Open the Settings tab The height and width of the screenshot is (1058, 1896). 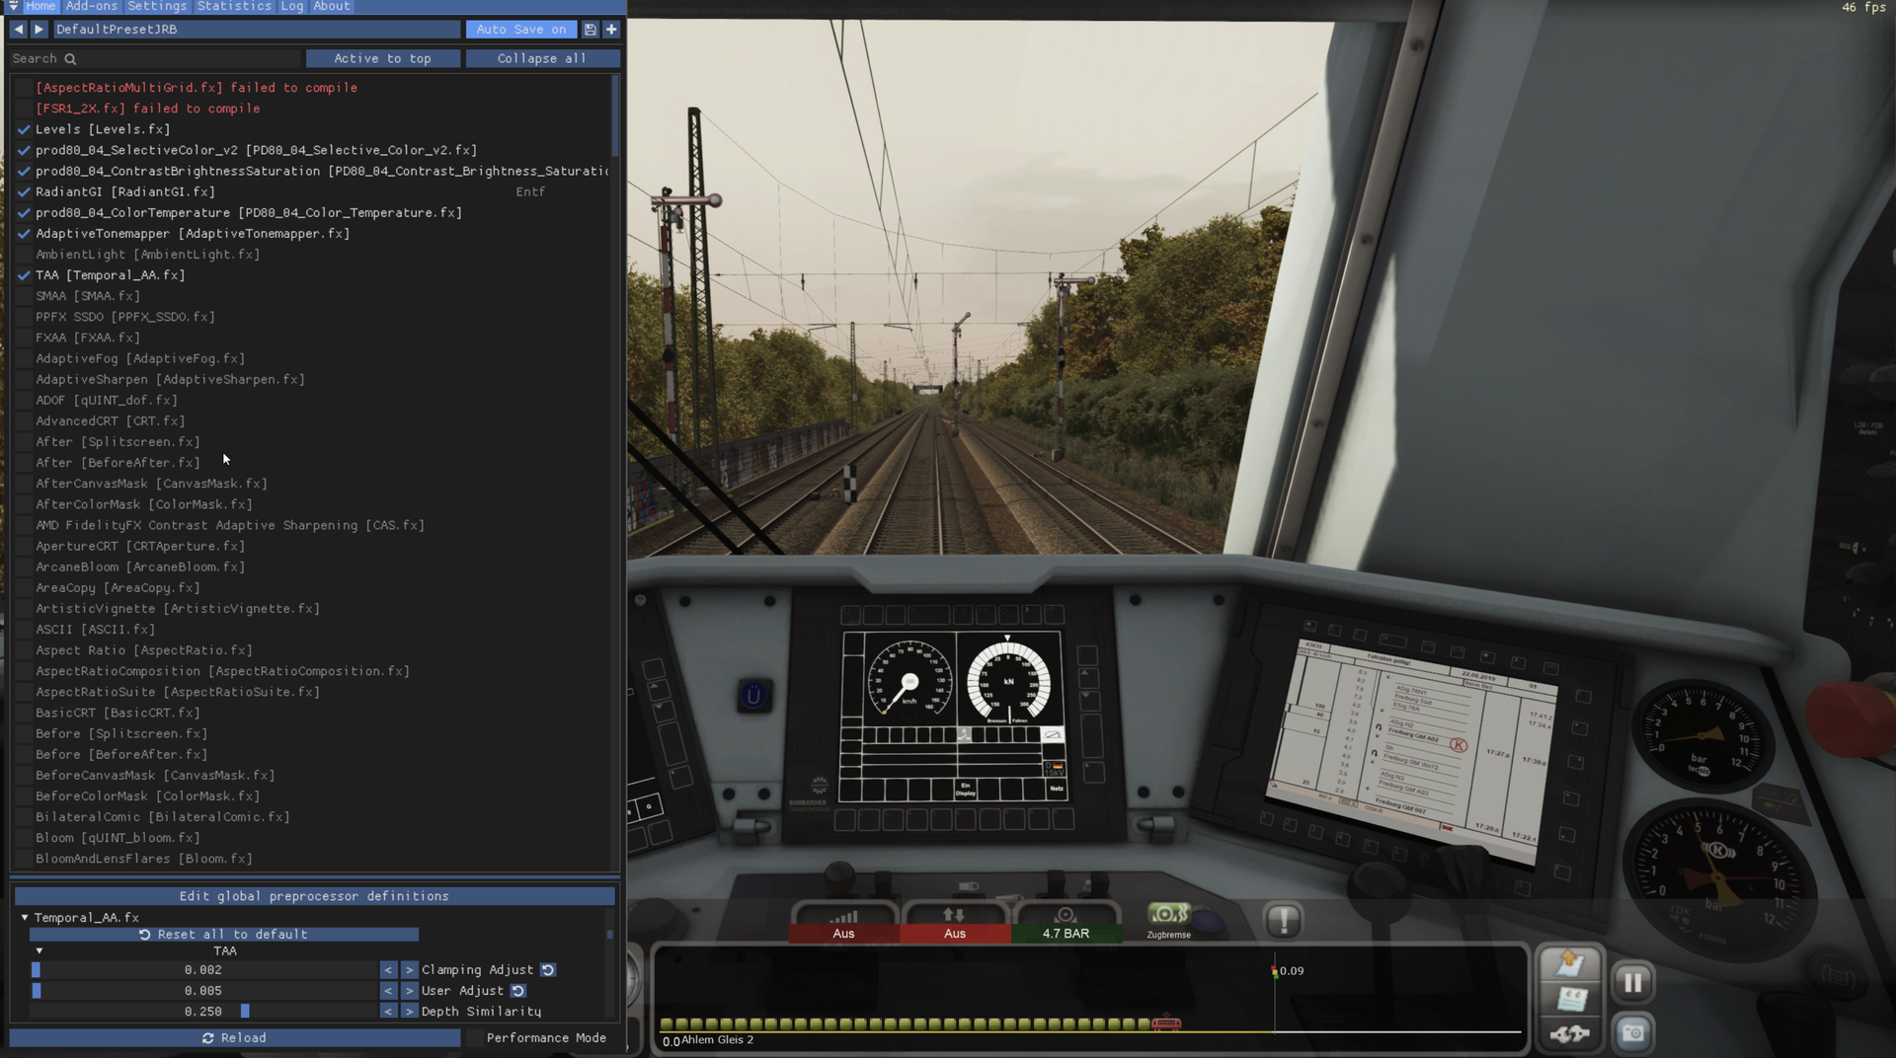pos(157,6)
